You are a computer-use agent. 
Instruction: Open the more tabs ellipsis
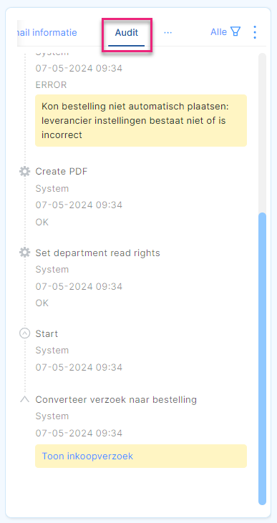[x=168, y=33]
